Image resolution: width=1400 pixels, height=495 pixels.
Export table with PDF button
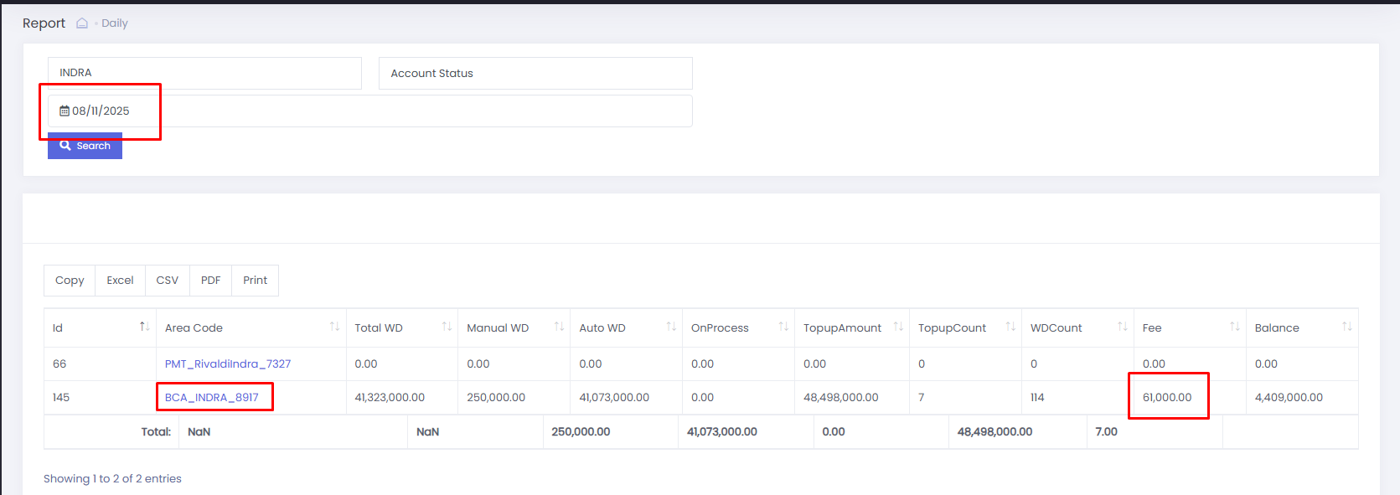pos(211,281)
